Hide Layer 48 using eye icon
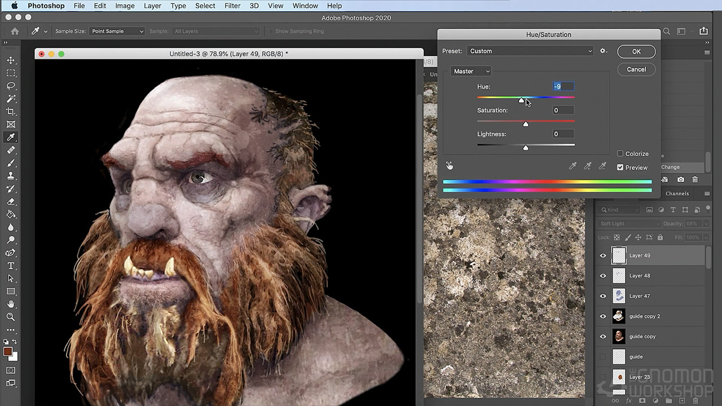Screen dimensions: 722x406 click(x=603, y=276)
